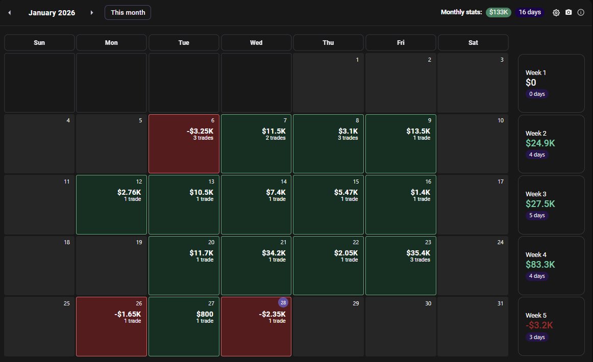This screenshot has width=593, height=362.
Task: Open January 12 showing $2.76K
Action: click(112, 204)
